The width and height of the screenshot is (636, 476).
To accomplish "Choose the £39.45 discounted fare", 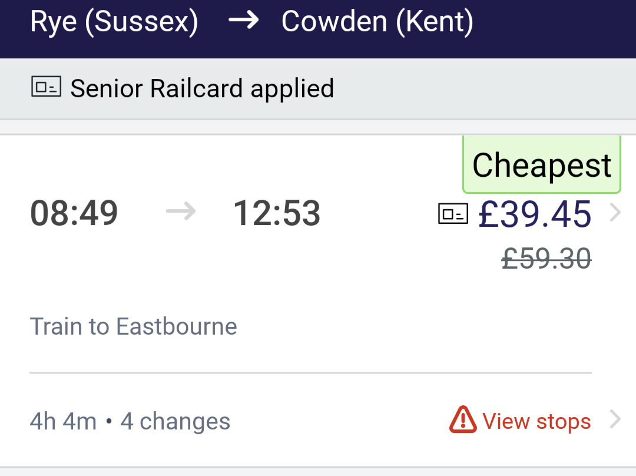I will 535,214.
